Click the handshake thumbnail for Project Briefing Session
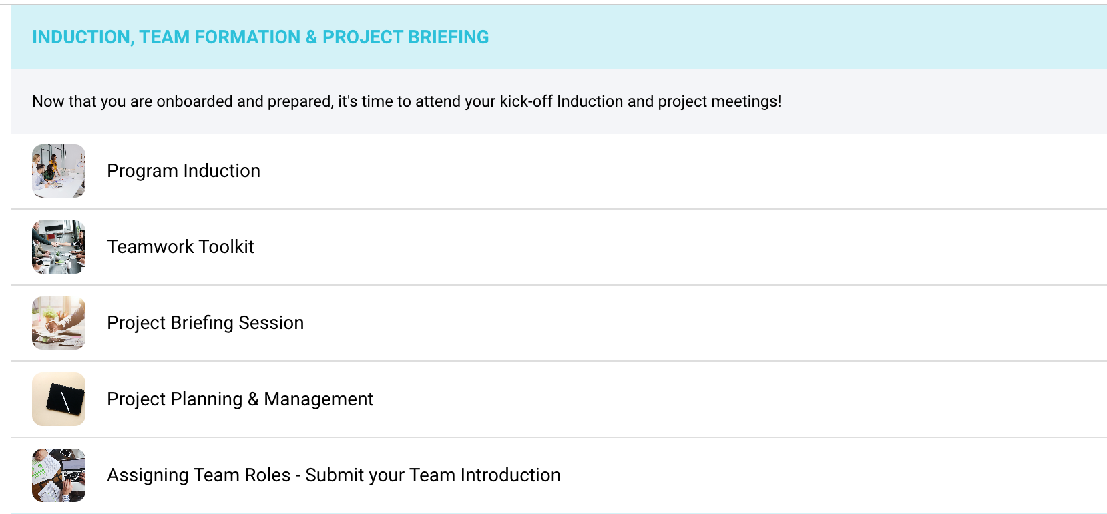This screenshot has width=1107, height=514. point(59,323)
